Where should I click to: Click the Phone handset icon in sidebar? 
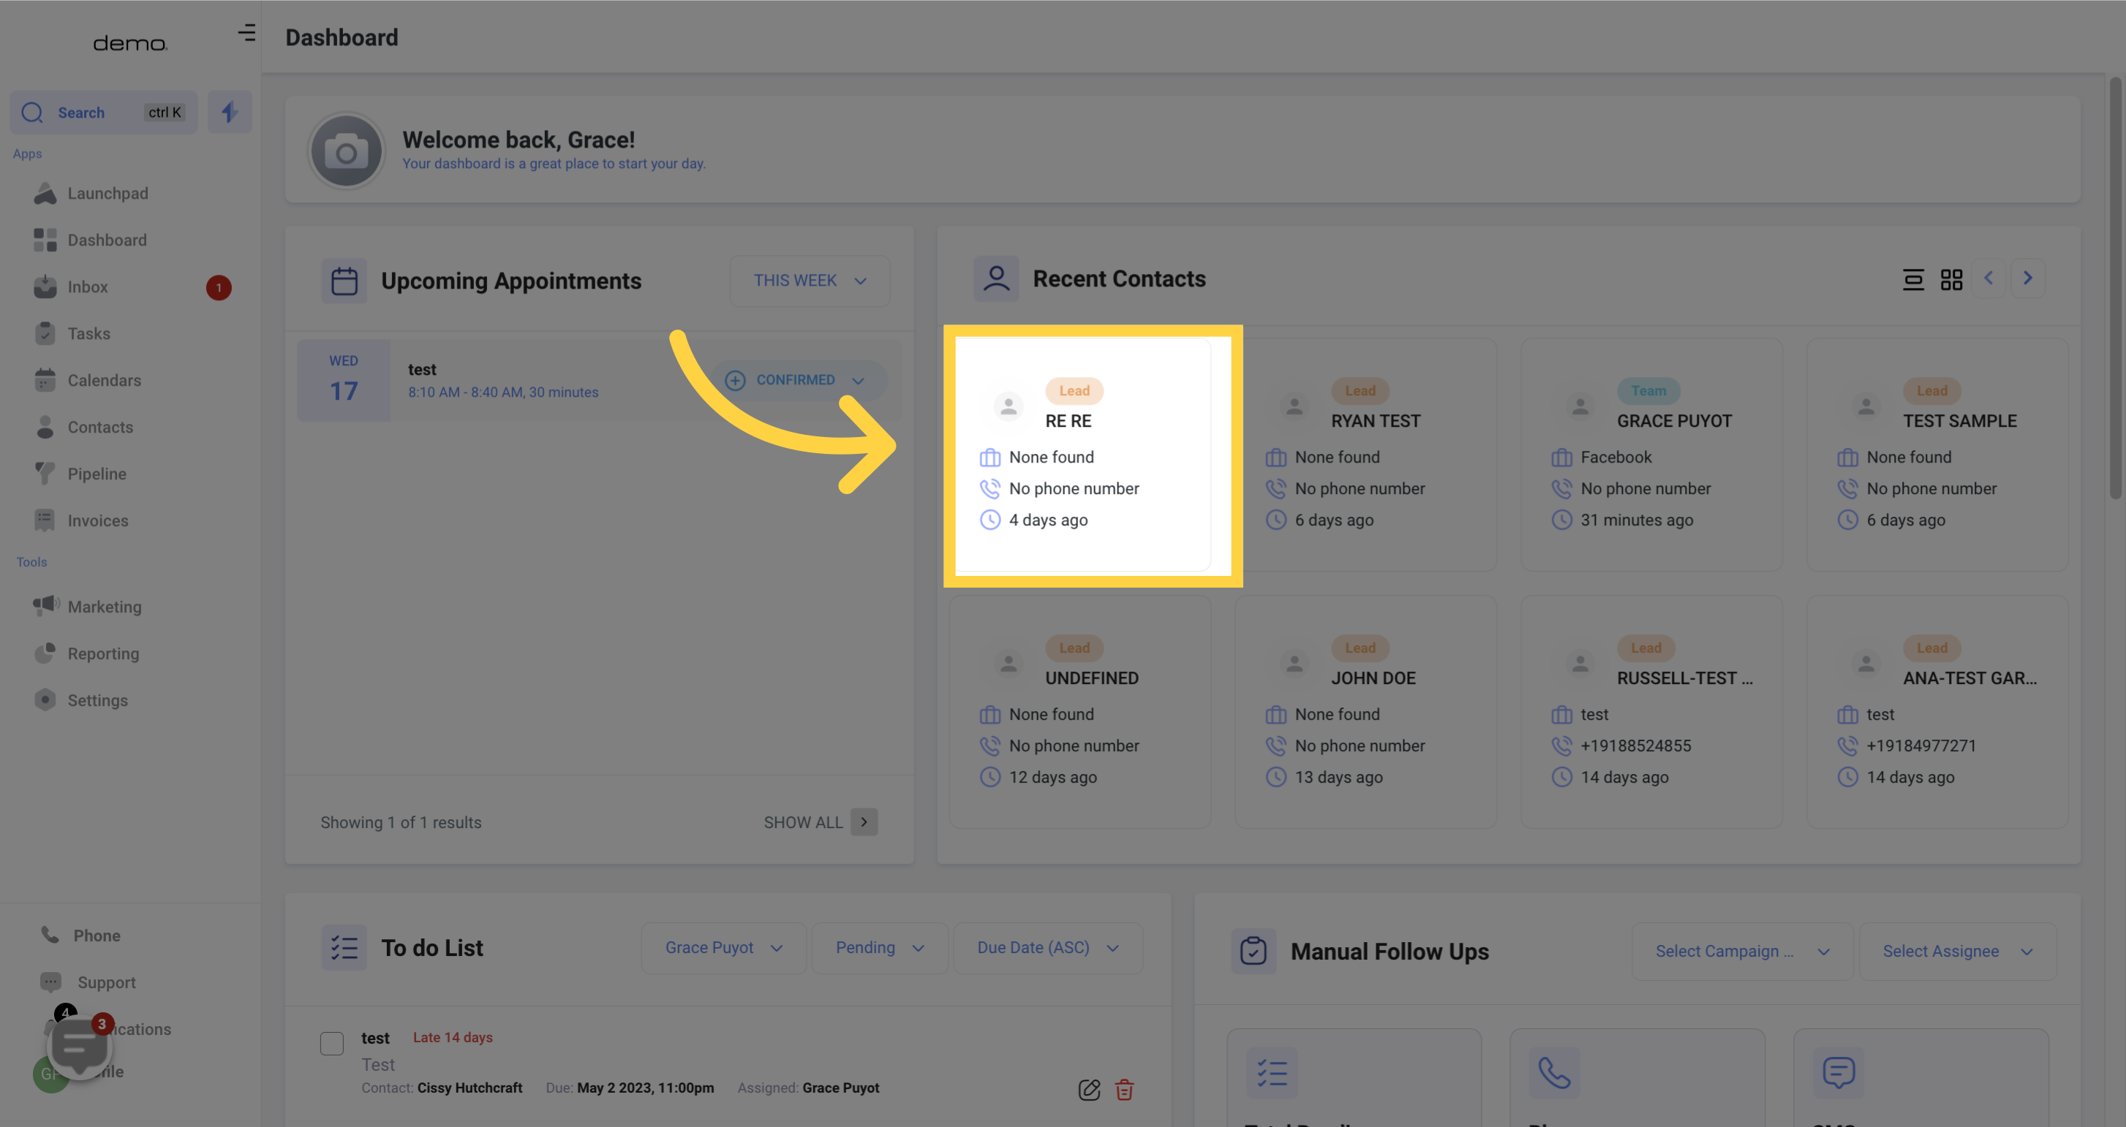coord(50,935)
